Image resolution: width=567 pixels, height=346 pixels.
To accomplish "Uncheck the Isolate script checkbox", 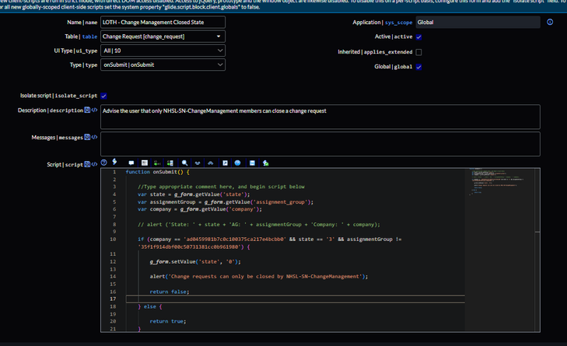I will [x=104, y=96].
